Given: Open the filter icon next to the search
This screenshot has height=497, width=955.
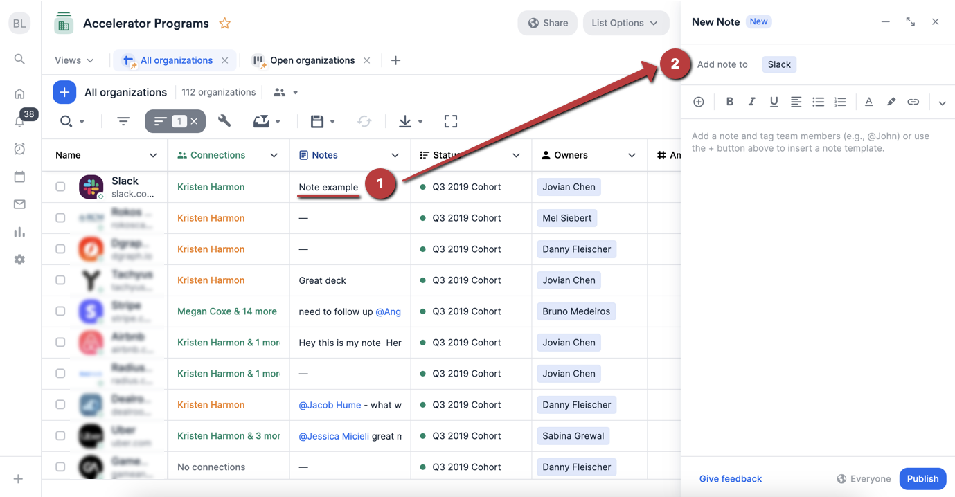Looking at the screenshot, I should [123, 121].
